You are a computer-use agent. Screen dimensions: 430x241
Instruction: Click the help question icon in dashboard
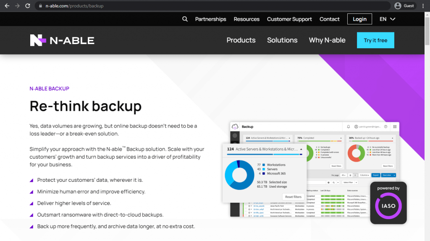[385, 127]
